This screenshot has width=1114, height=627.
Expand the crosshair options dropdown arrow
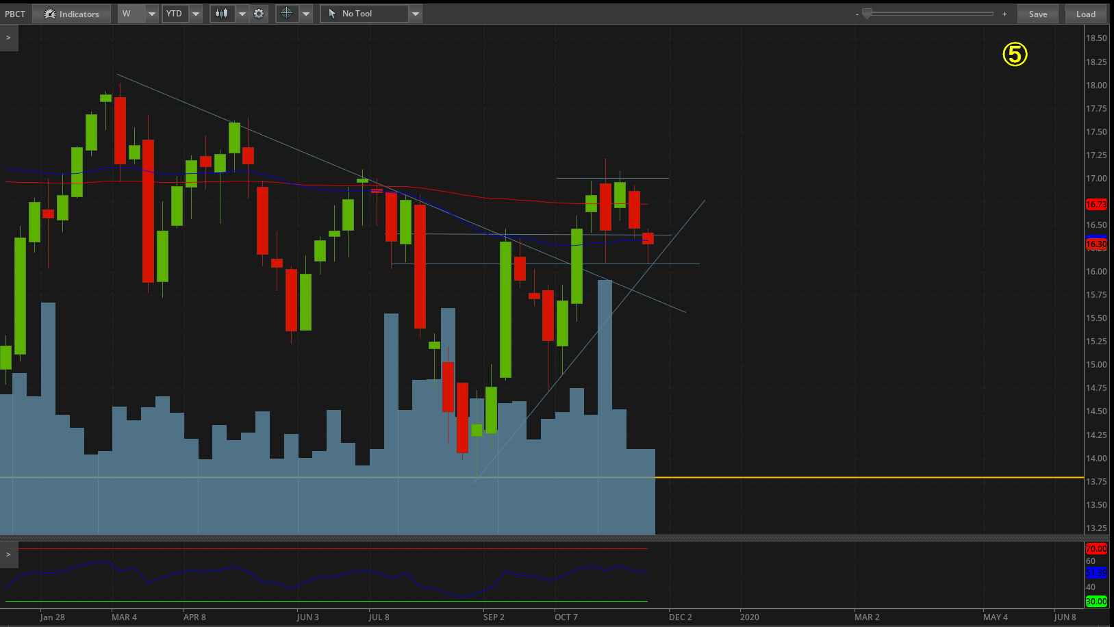[x=306, y=14]
